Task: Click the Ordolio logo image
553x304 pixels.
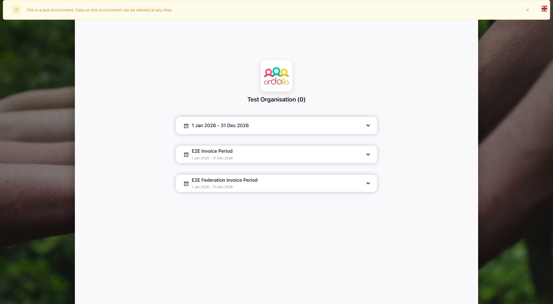Action: tap(276, 76)
